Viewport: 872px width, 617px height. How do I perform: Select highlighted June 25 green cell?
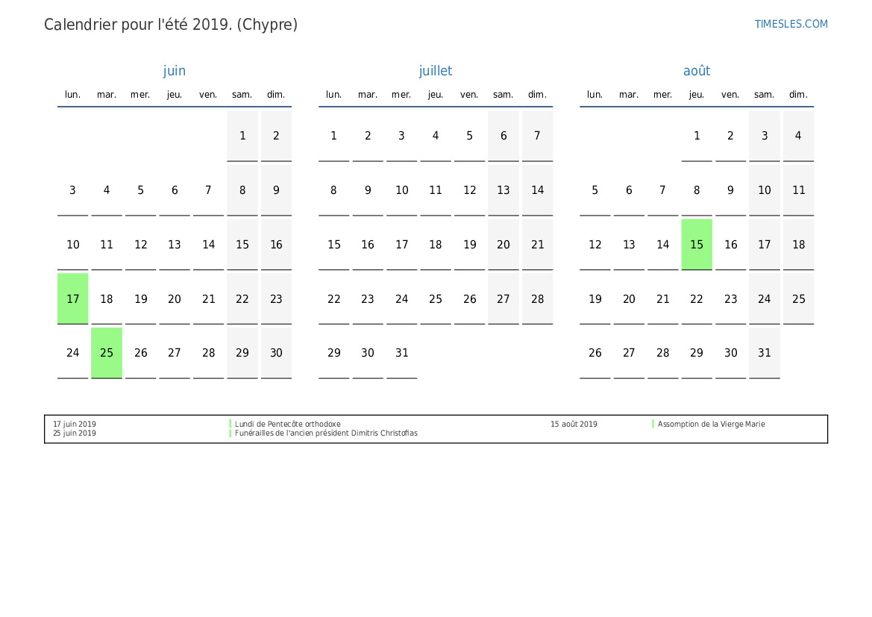coord(107,353)
